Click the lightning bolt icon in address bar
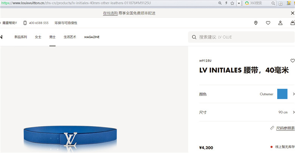The width and height of the screenshot is (295, 153). [226, 3]
